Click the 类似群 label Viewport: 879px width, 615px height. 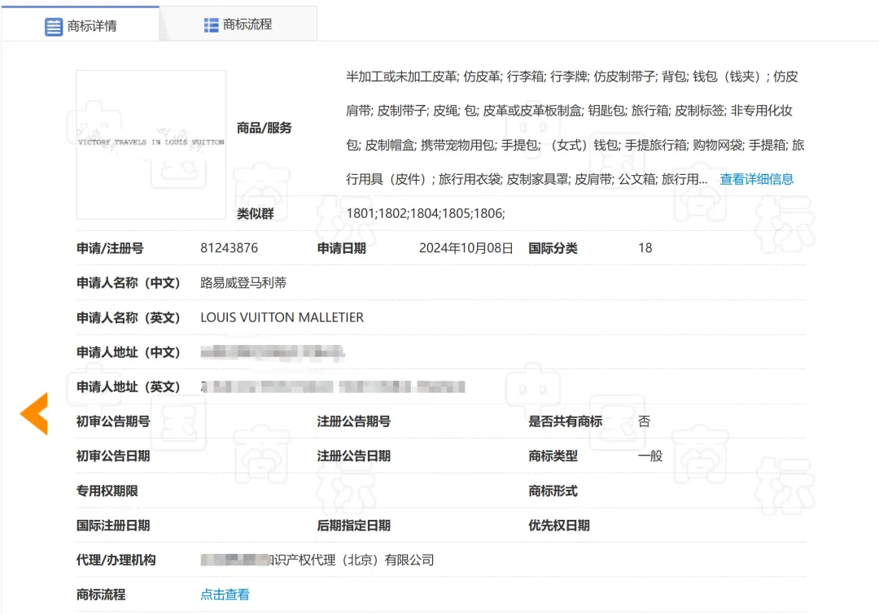click(x=255, y=213)
